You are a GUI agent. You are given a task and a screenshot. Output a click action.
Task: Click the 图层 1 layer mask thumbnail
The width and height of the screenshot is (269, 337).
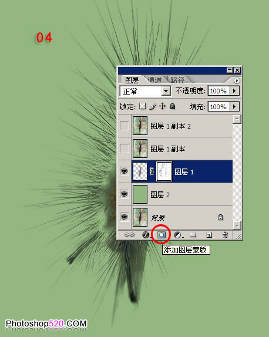[164, 171]
